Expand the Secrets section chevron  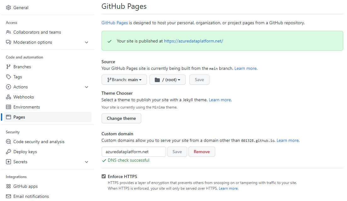87,162
